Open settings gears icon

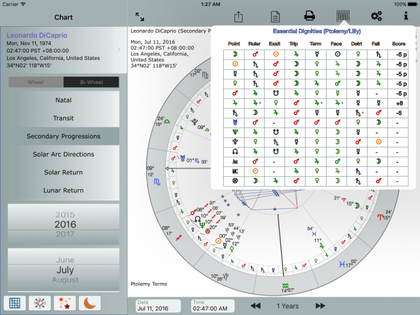point(376,16)
